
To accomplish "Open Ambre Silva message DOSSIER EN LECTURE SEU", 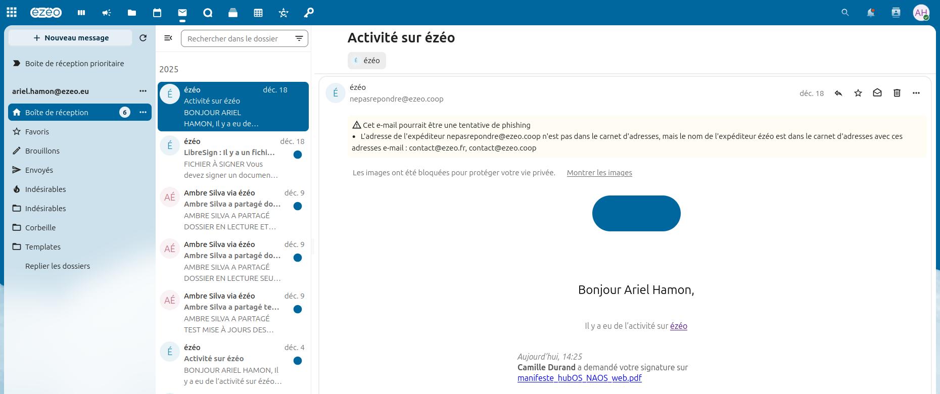I will pos(233,261).
